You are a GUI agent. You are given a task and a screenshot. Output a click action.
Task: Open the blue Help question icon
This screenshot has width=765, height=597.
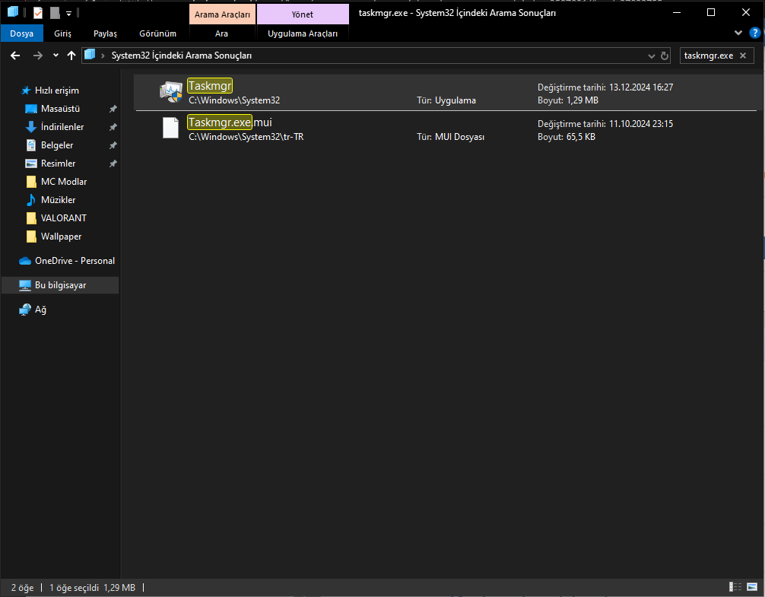[x=755, y=33]
